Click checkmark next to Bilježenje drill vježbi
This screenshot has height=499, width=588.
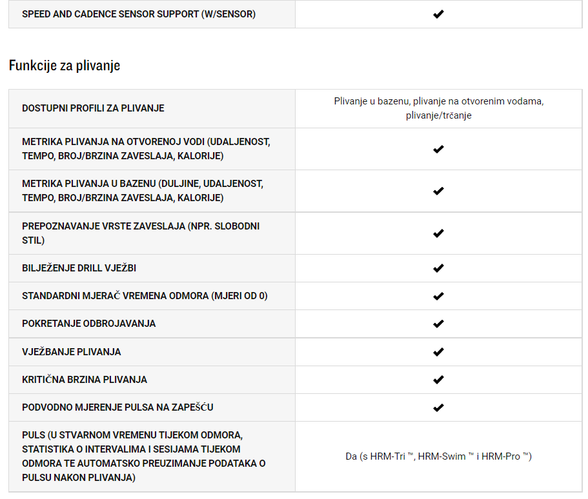point(438,268)
